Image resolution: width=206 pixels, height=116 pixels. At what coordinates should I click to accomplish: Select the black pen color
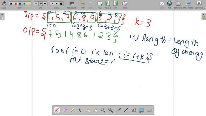tap(11, 4)
